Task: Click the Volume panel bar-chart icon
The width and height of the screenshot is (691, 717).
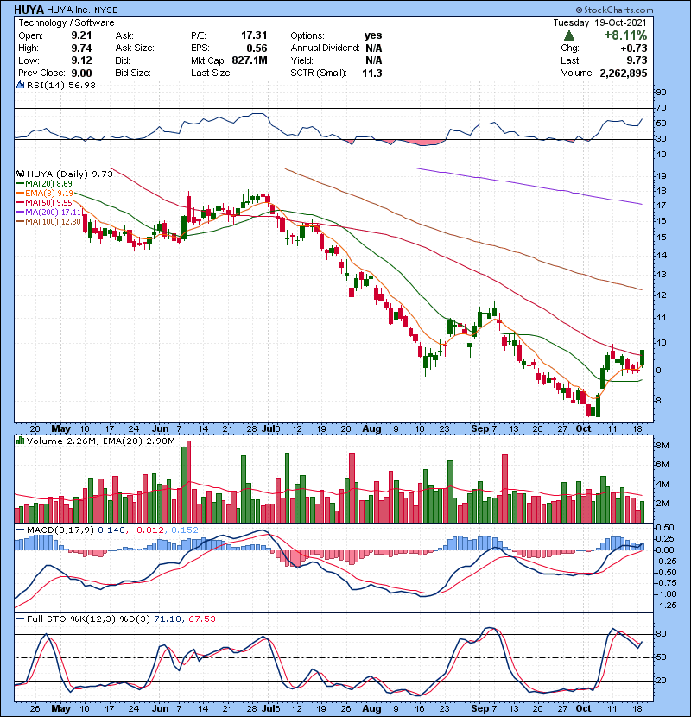Action: pyautogui.click(x=20, y=441)
